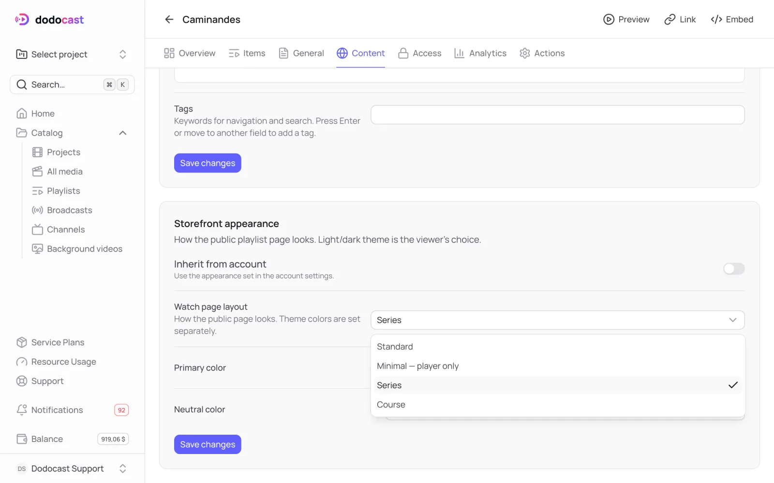This screenshot has height=483, width=774.
Task: Choose Standard layout option
Action: coord(558,347)
